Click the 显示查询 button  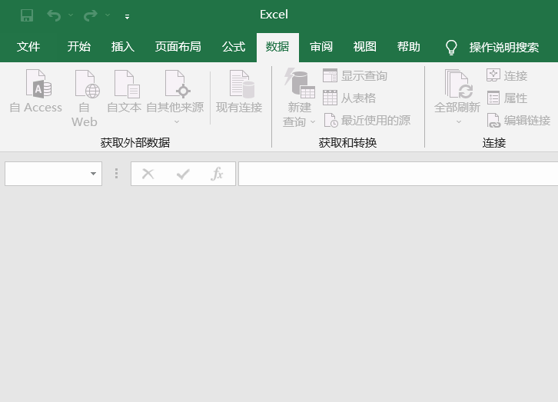[355, 76]
